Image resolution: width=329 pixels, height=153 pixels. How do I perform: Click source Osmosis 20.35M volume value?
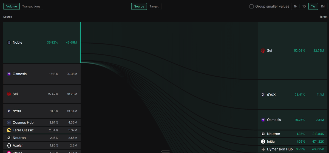(x=72, y=74)
